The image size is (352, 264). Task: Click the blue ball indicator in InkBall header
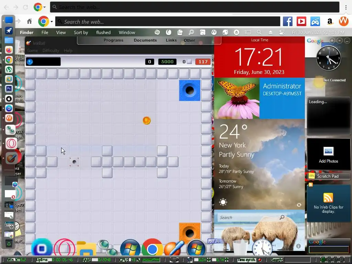click(x=30, y=62)
